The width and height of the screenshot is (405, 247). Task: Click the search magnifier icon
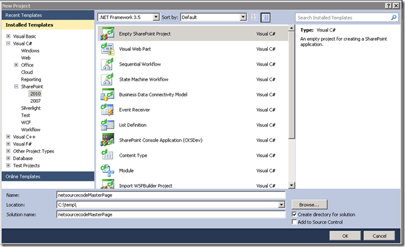[394, 18]
